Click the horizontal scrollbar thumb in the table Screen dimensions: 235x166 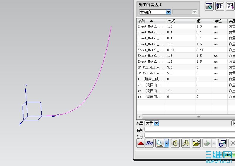point(189,117)
